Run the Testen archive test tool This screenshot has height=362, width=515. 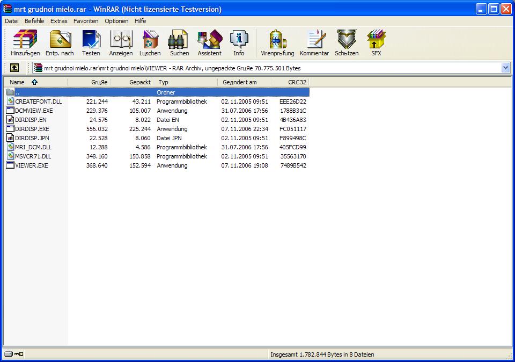coord(91,43)
